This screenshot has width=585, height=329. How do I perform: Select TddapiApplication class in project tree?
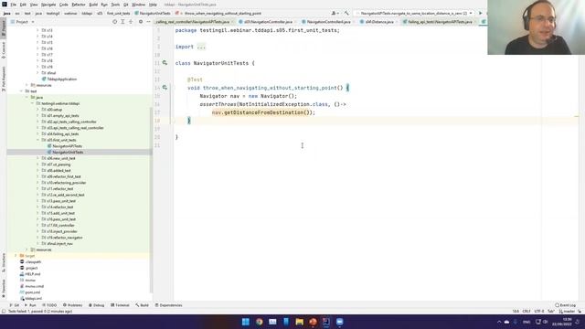pos(59,80)
